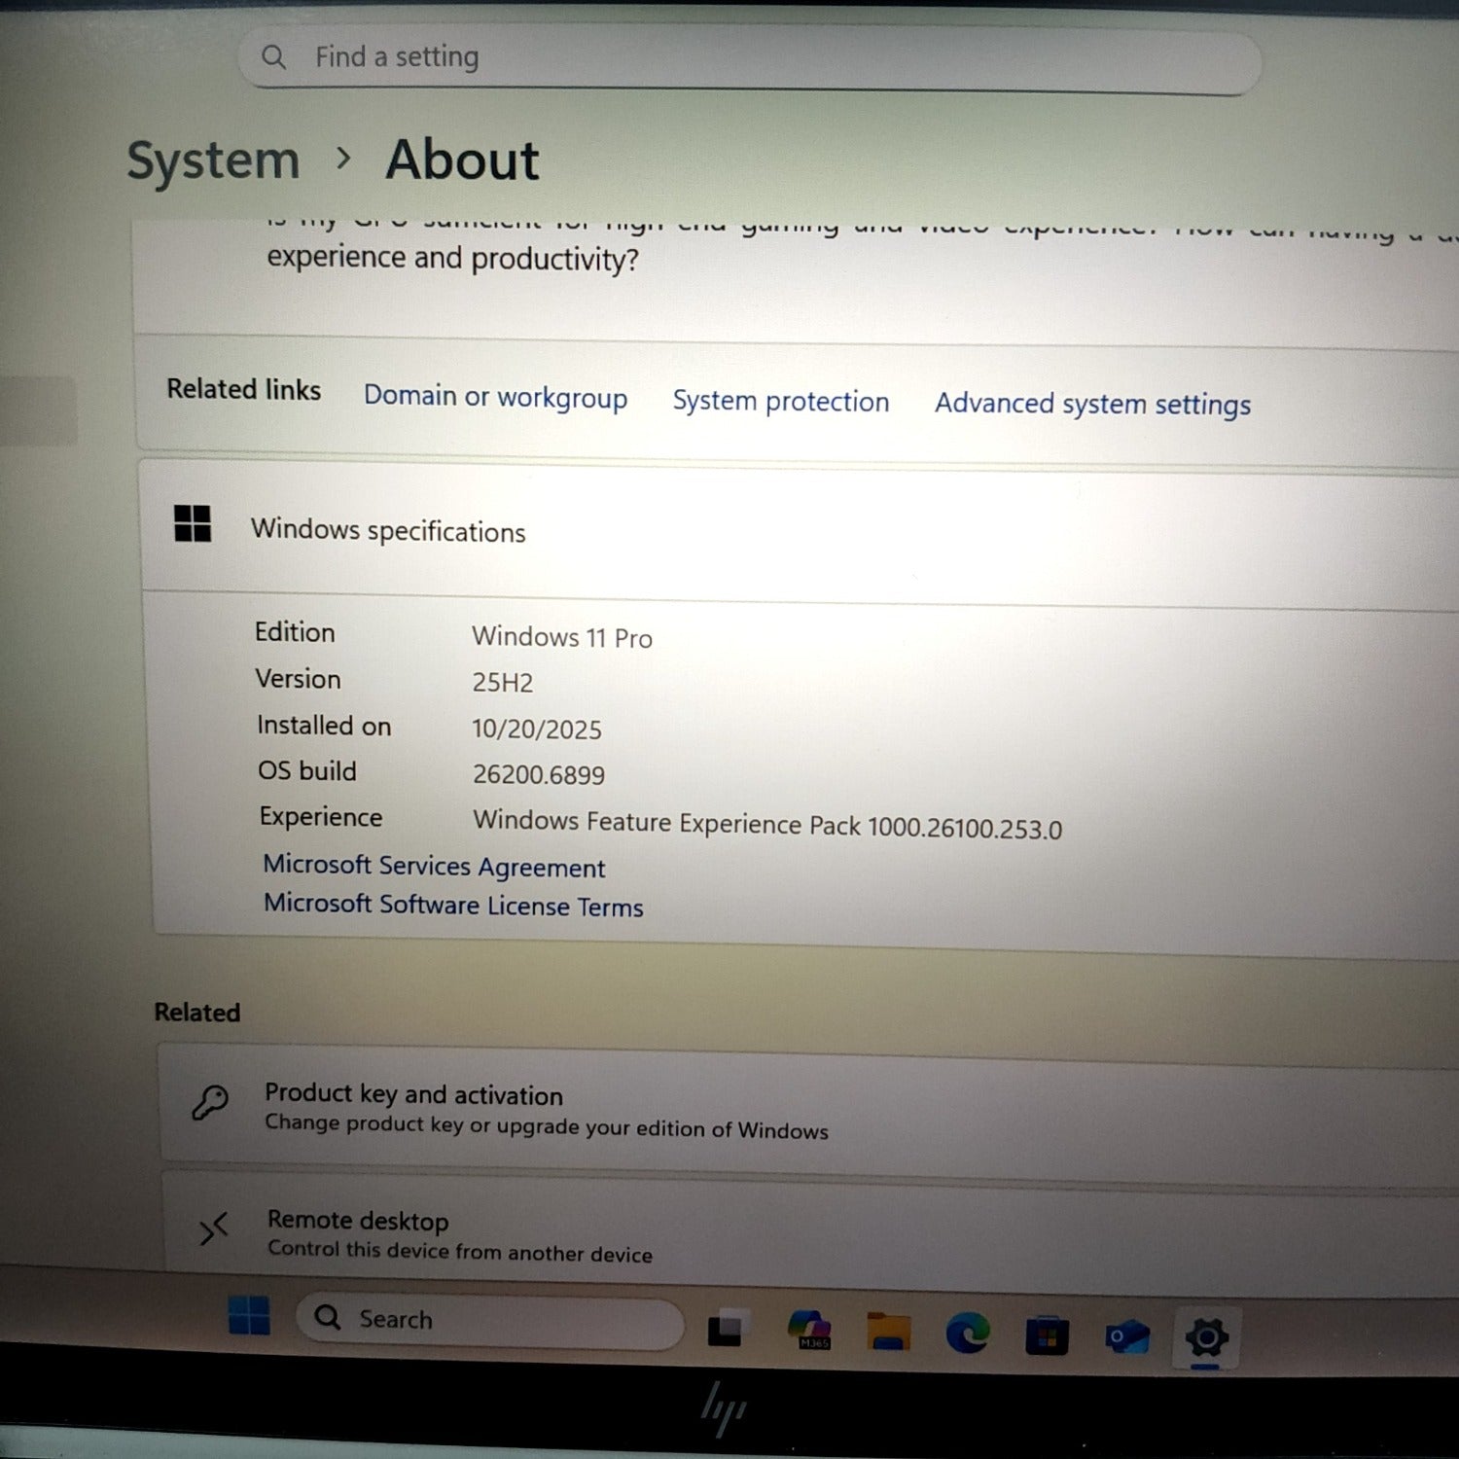Screen dimensions: 1459x1459
Task: Open Outlook from the taskbar
Action: [1126, 1337]
